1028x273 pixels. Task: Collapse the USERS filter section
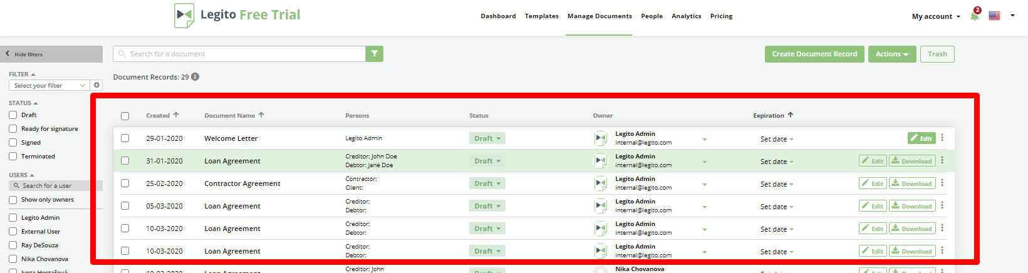point(21,175)
